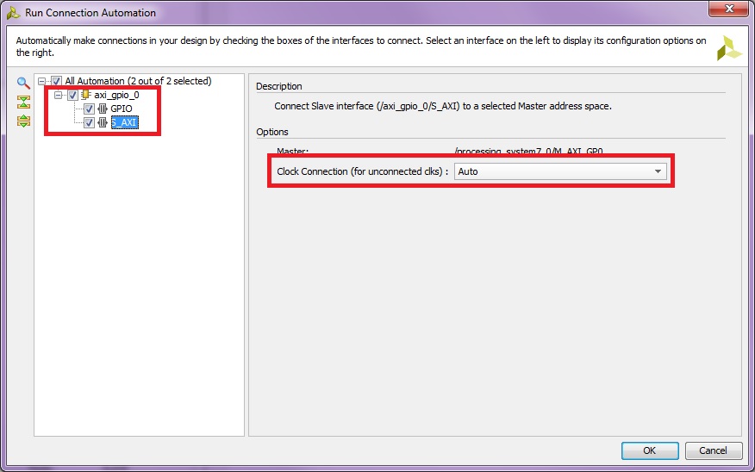The height and width of the screenshot is (472, 755).
Task: Click the Clock Connection label
Action: pos(363,171)
